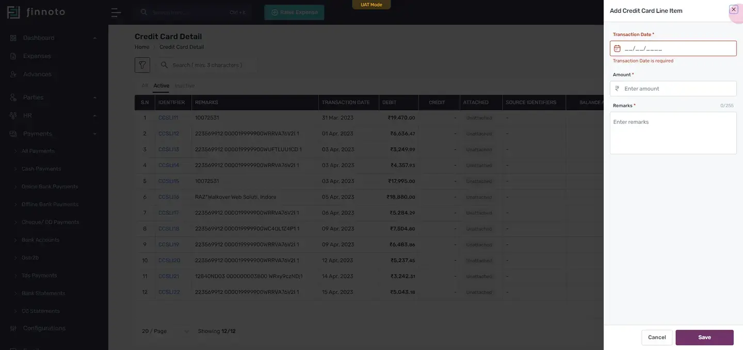Click the Expenses sidebar icon

point(13,56)
